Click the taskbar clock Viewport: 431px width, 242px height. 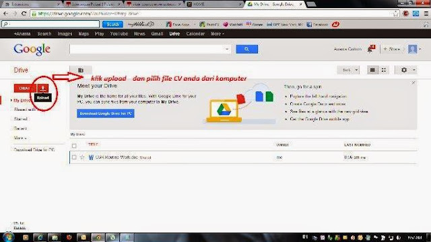tap(415, 237)
